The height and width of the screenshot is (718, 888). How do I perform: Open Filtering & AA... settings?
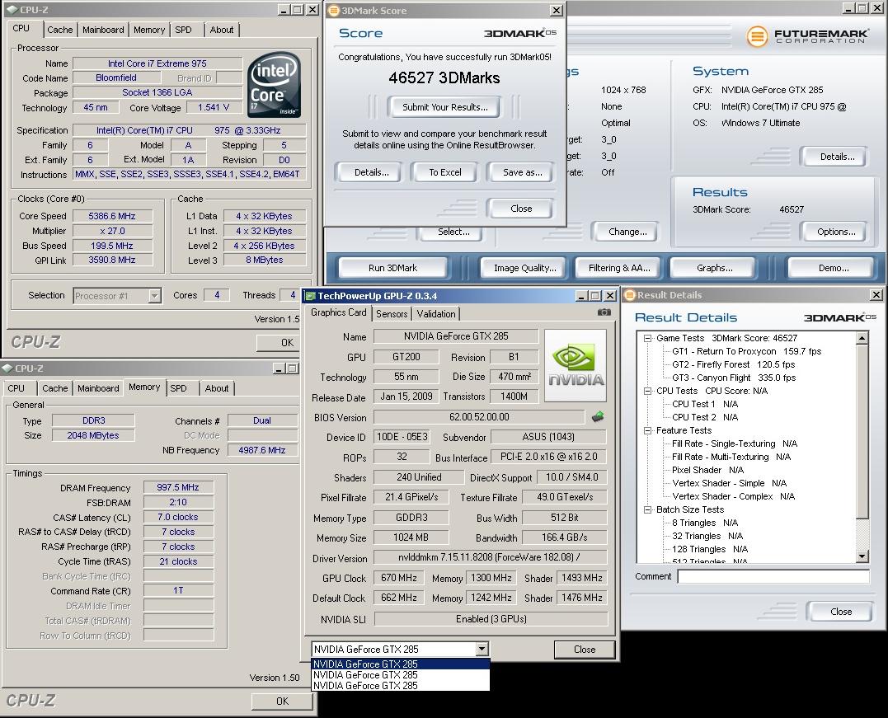619,268
